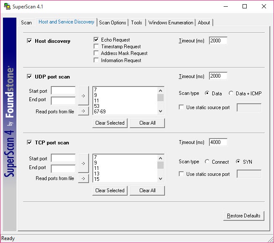Close the SuperScan 4.1 window
Image resolution: width=274 pixels, height=243 pixels.
[264, 6]
